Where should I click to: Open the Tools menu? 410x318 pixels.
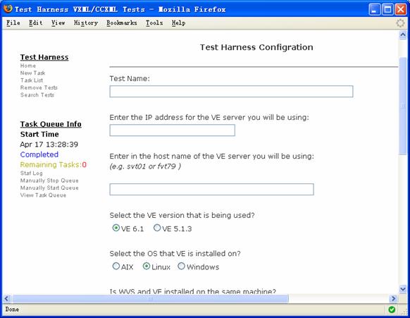154,23
